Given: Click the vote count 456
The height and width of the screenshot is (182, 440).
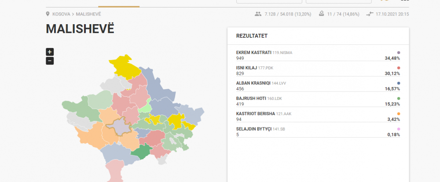Looking at the screenshot, I should 240,89.
